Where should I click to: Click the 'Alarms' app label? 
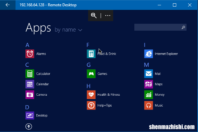(x=41, y=54)
